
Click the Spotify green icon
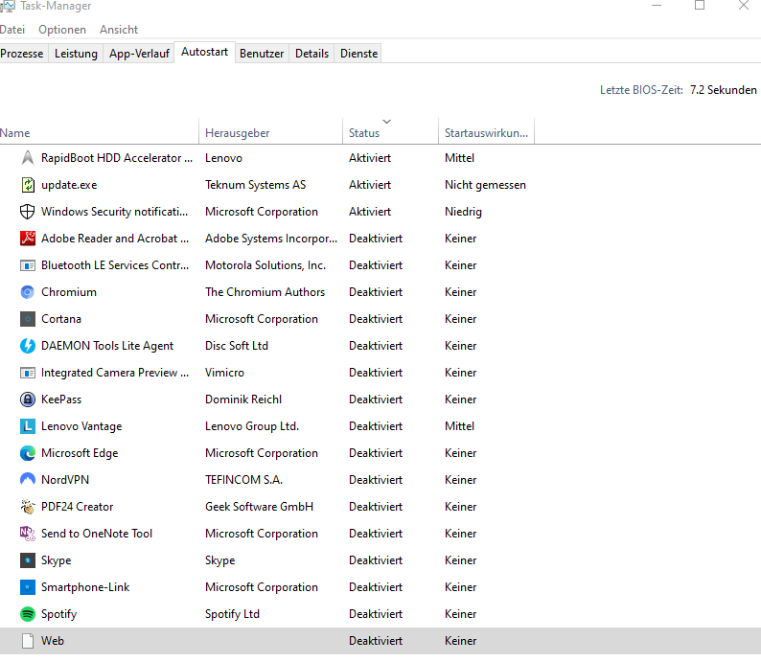click(x=28, y=614)
